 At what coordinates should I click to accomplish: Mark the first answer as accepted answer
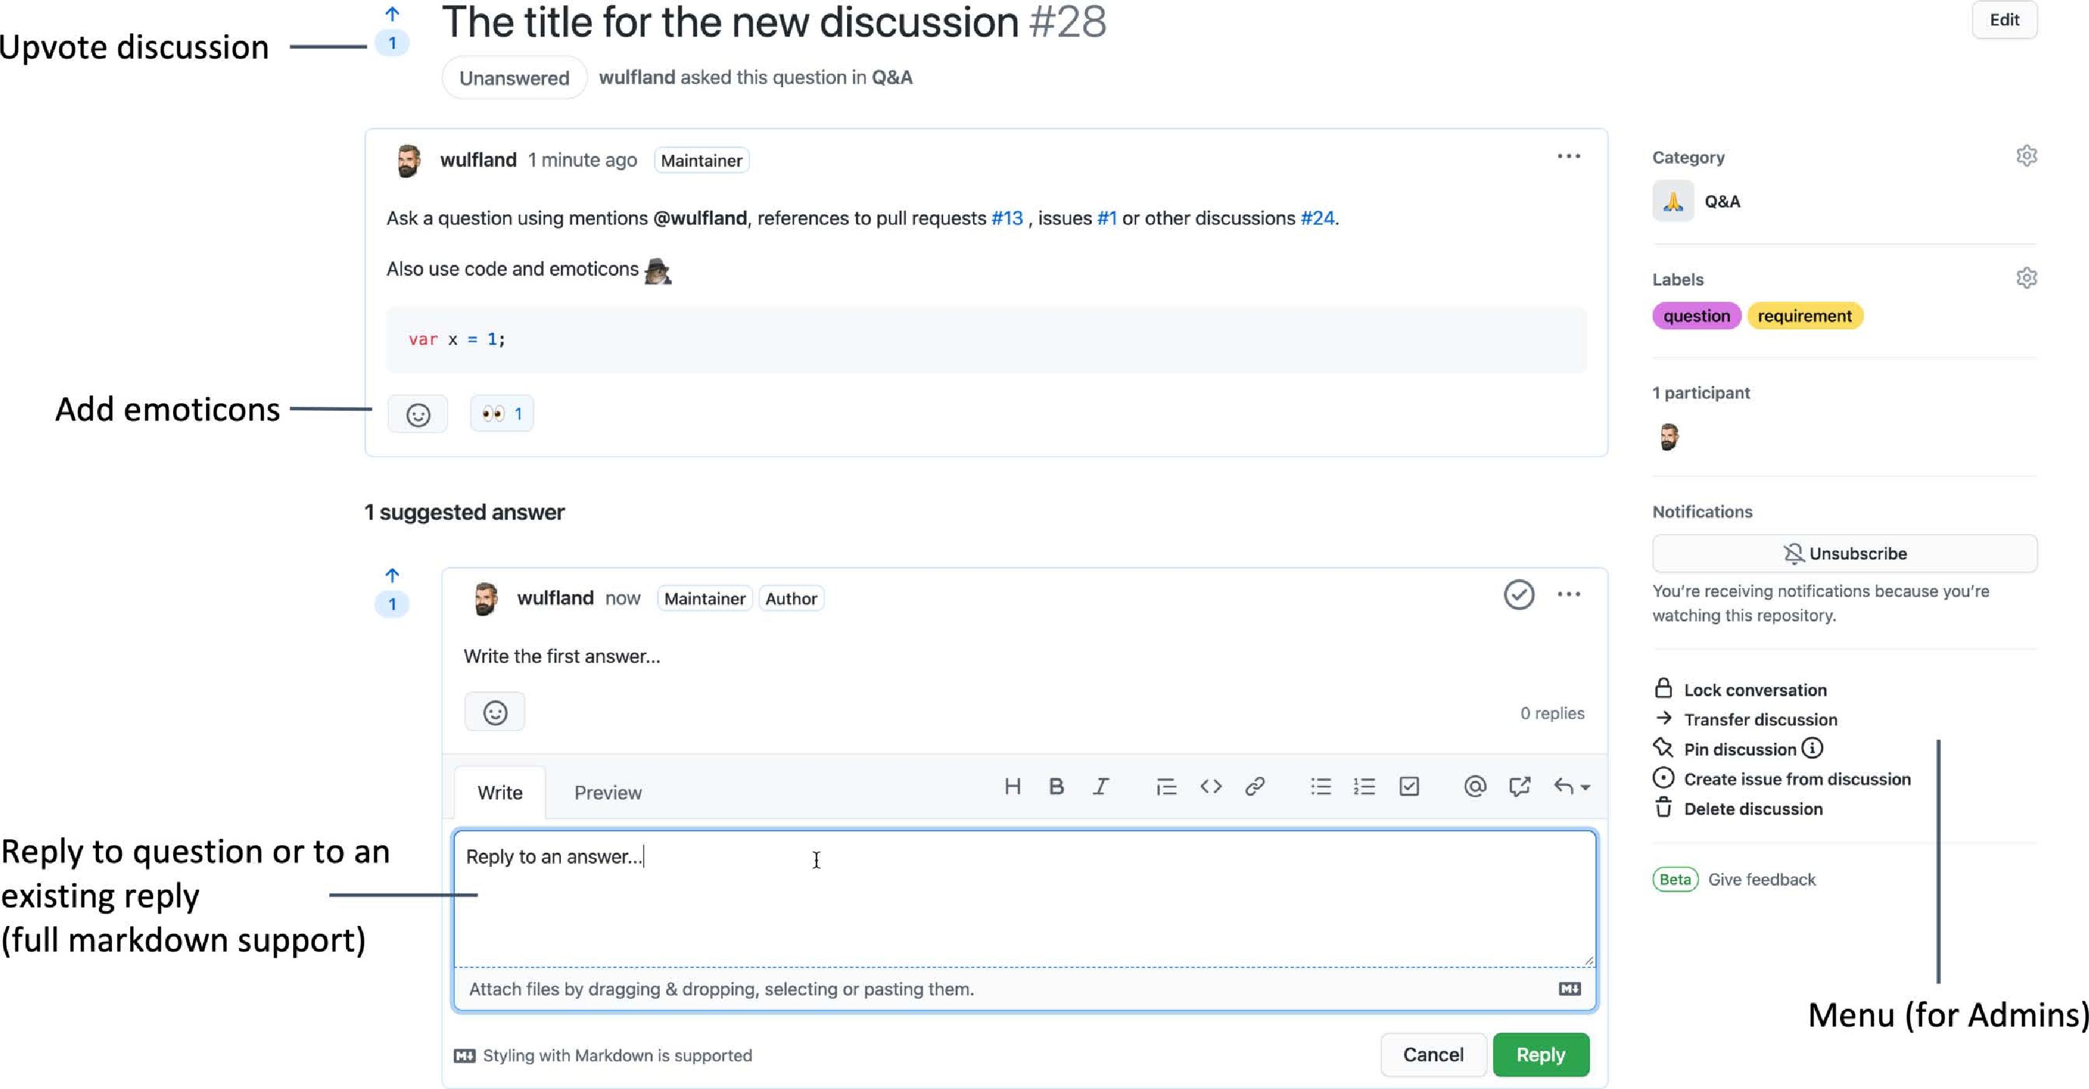pos(1518,594)
